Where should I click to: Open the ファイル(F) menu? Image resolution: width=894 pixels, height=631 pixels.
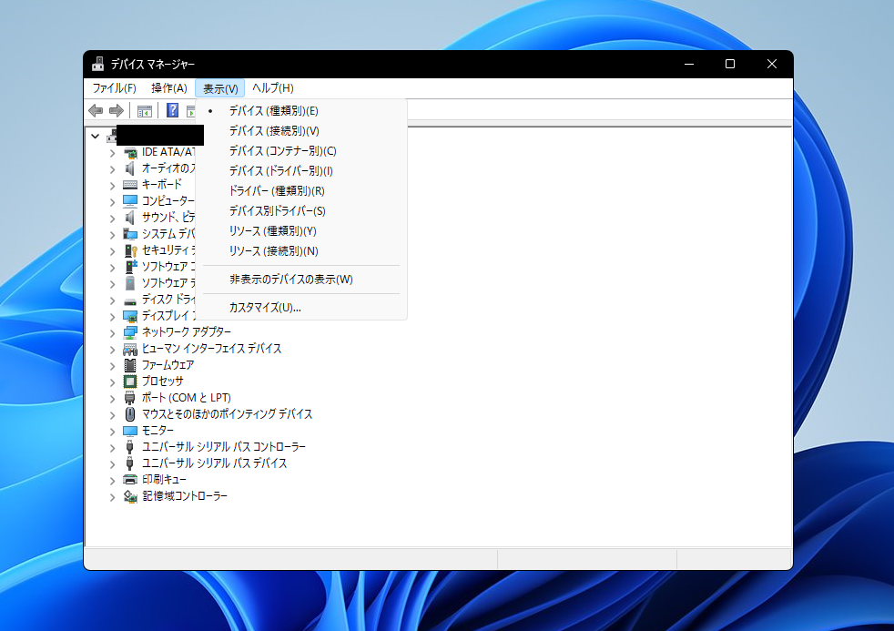point(114,88)
